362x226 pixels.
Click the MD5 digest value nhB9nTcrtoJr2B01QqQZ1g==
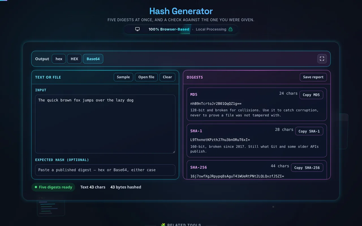tap(216, 104)
